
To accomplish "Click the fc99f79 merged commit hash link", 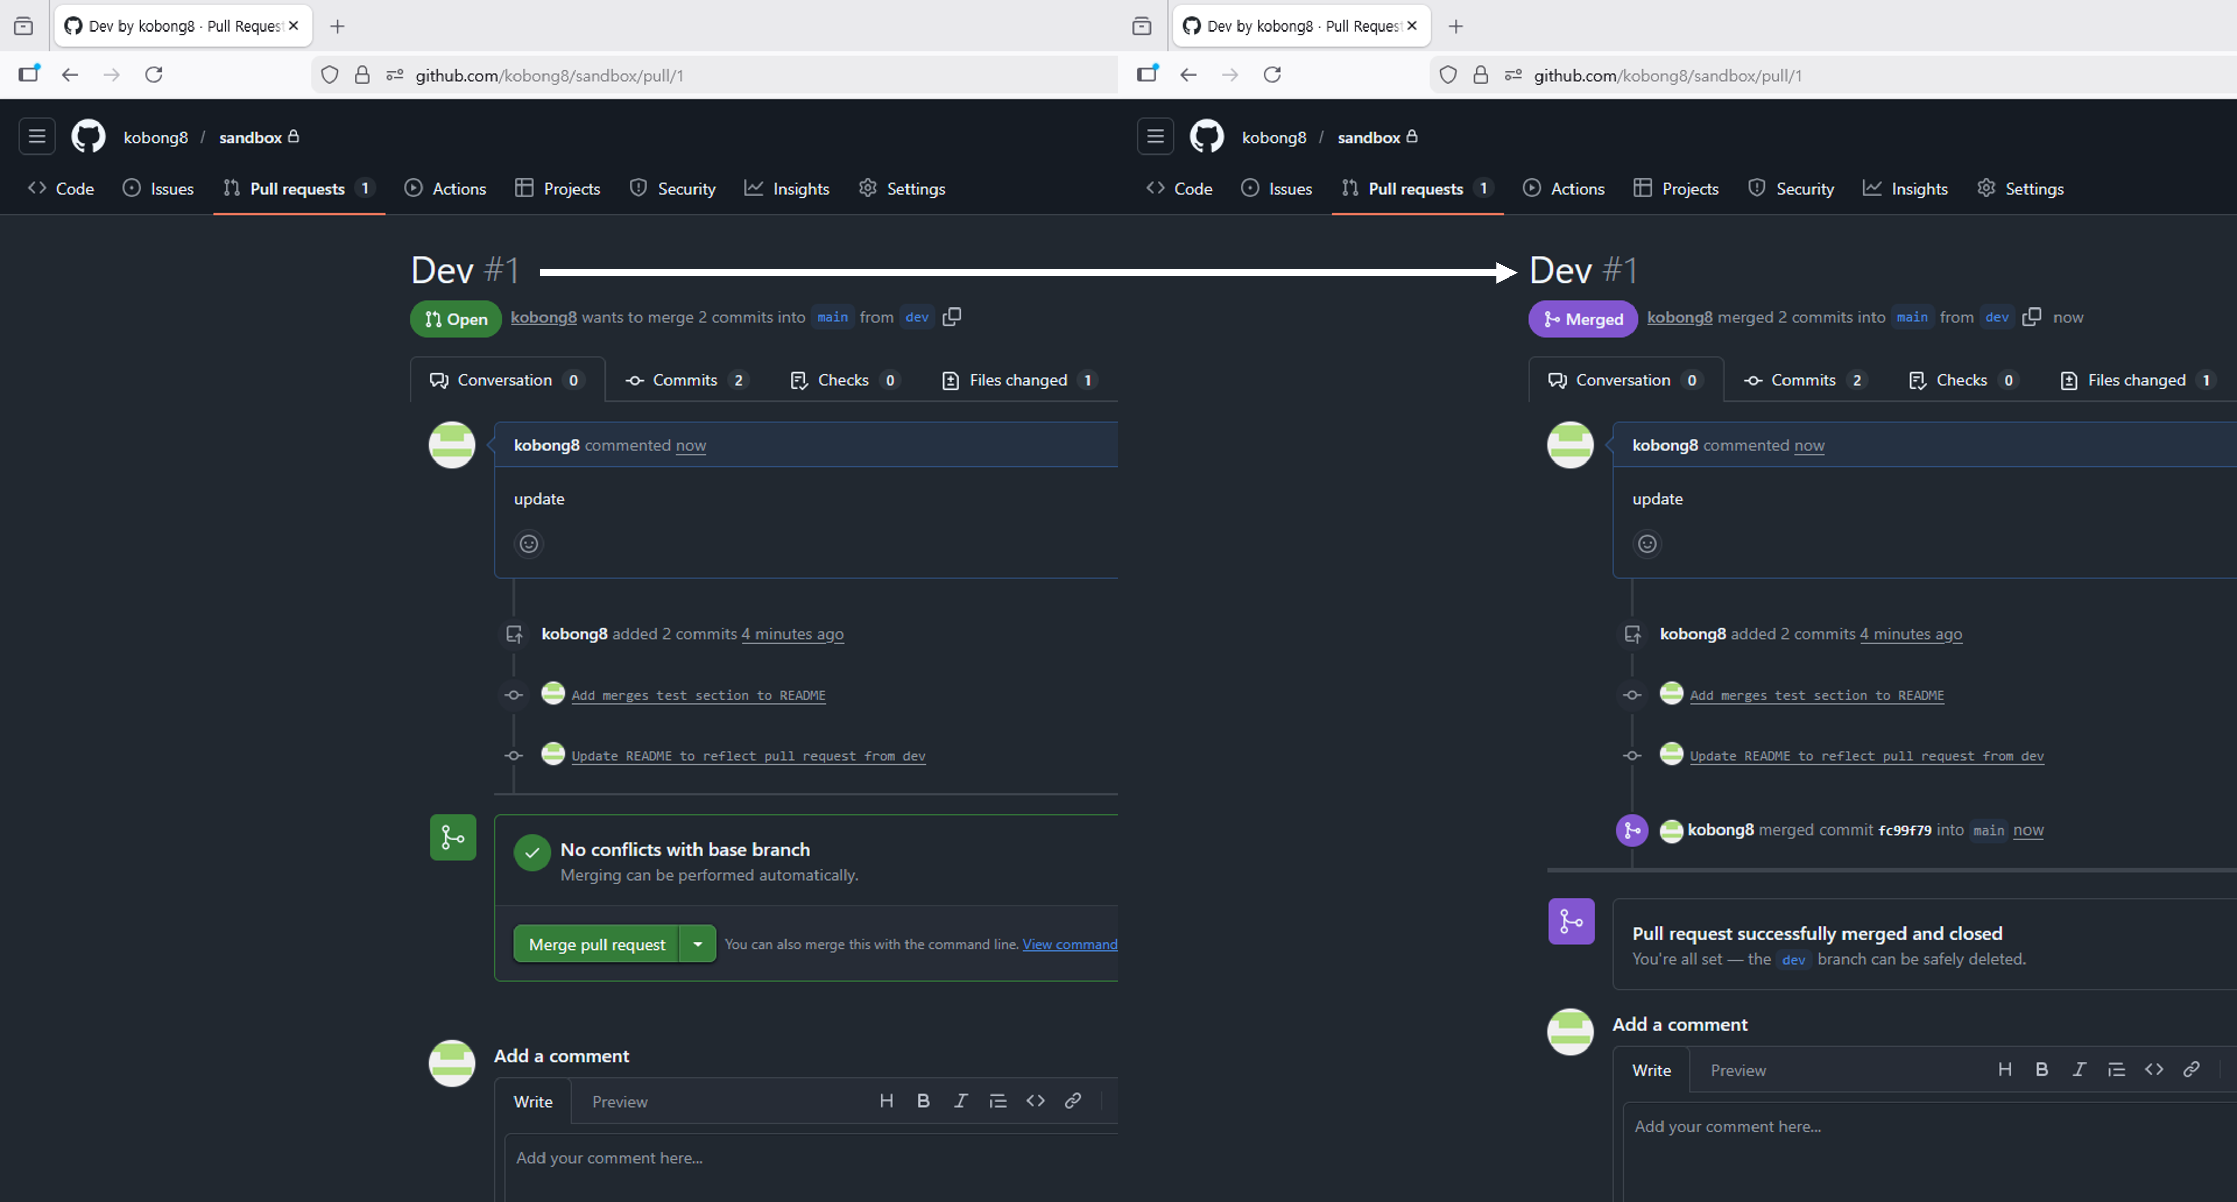I will (1905, 830).
